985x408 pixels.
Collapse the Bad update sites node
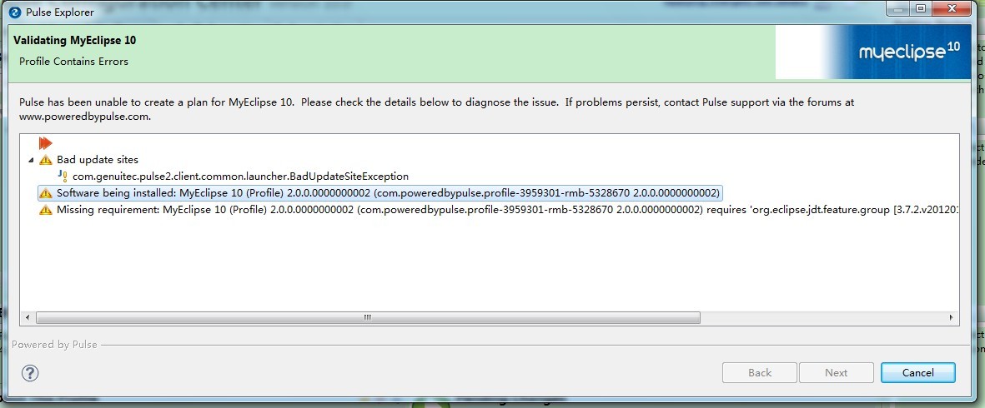tap(31, 161)
